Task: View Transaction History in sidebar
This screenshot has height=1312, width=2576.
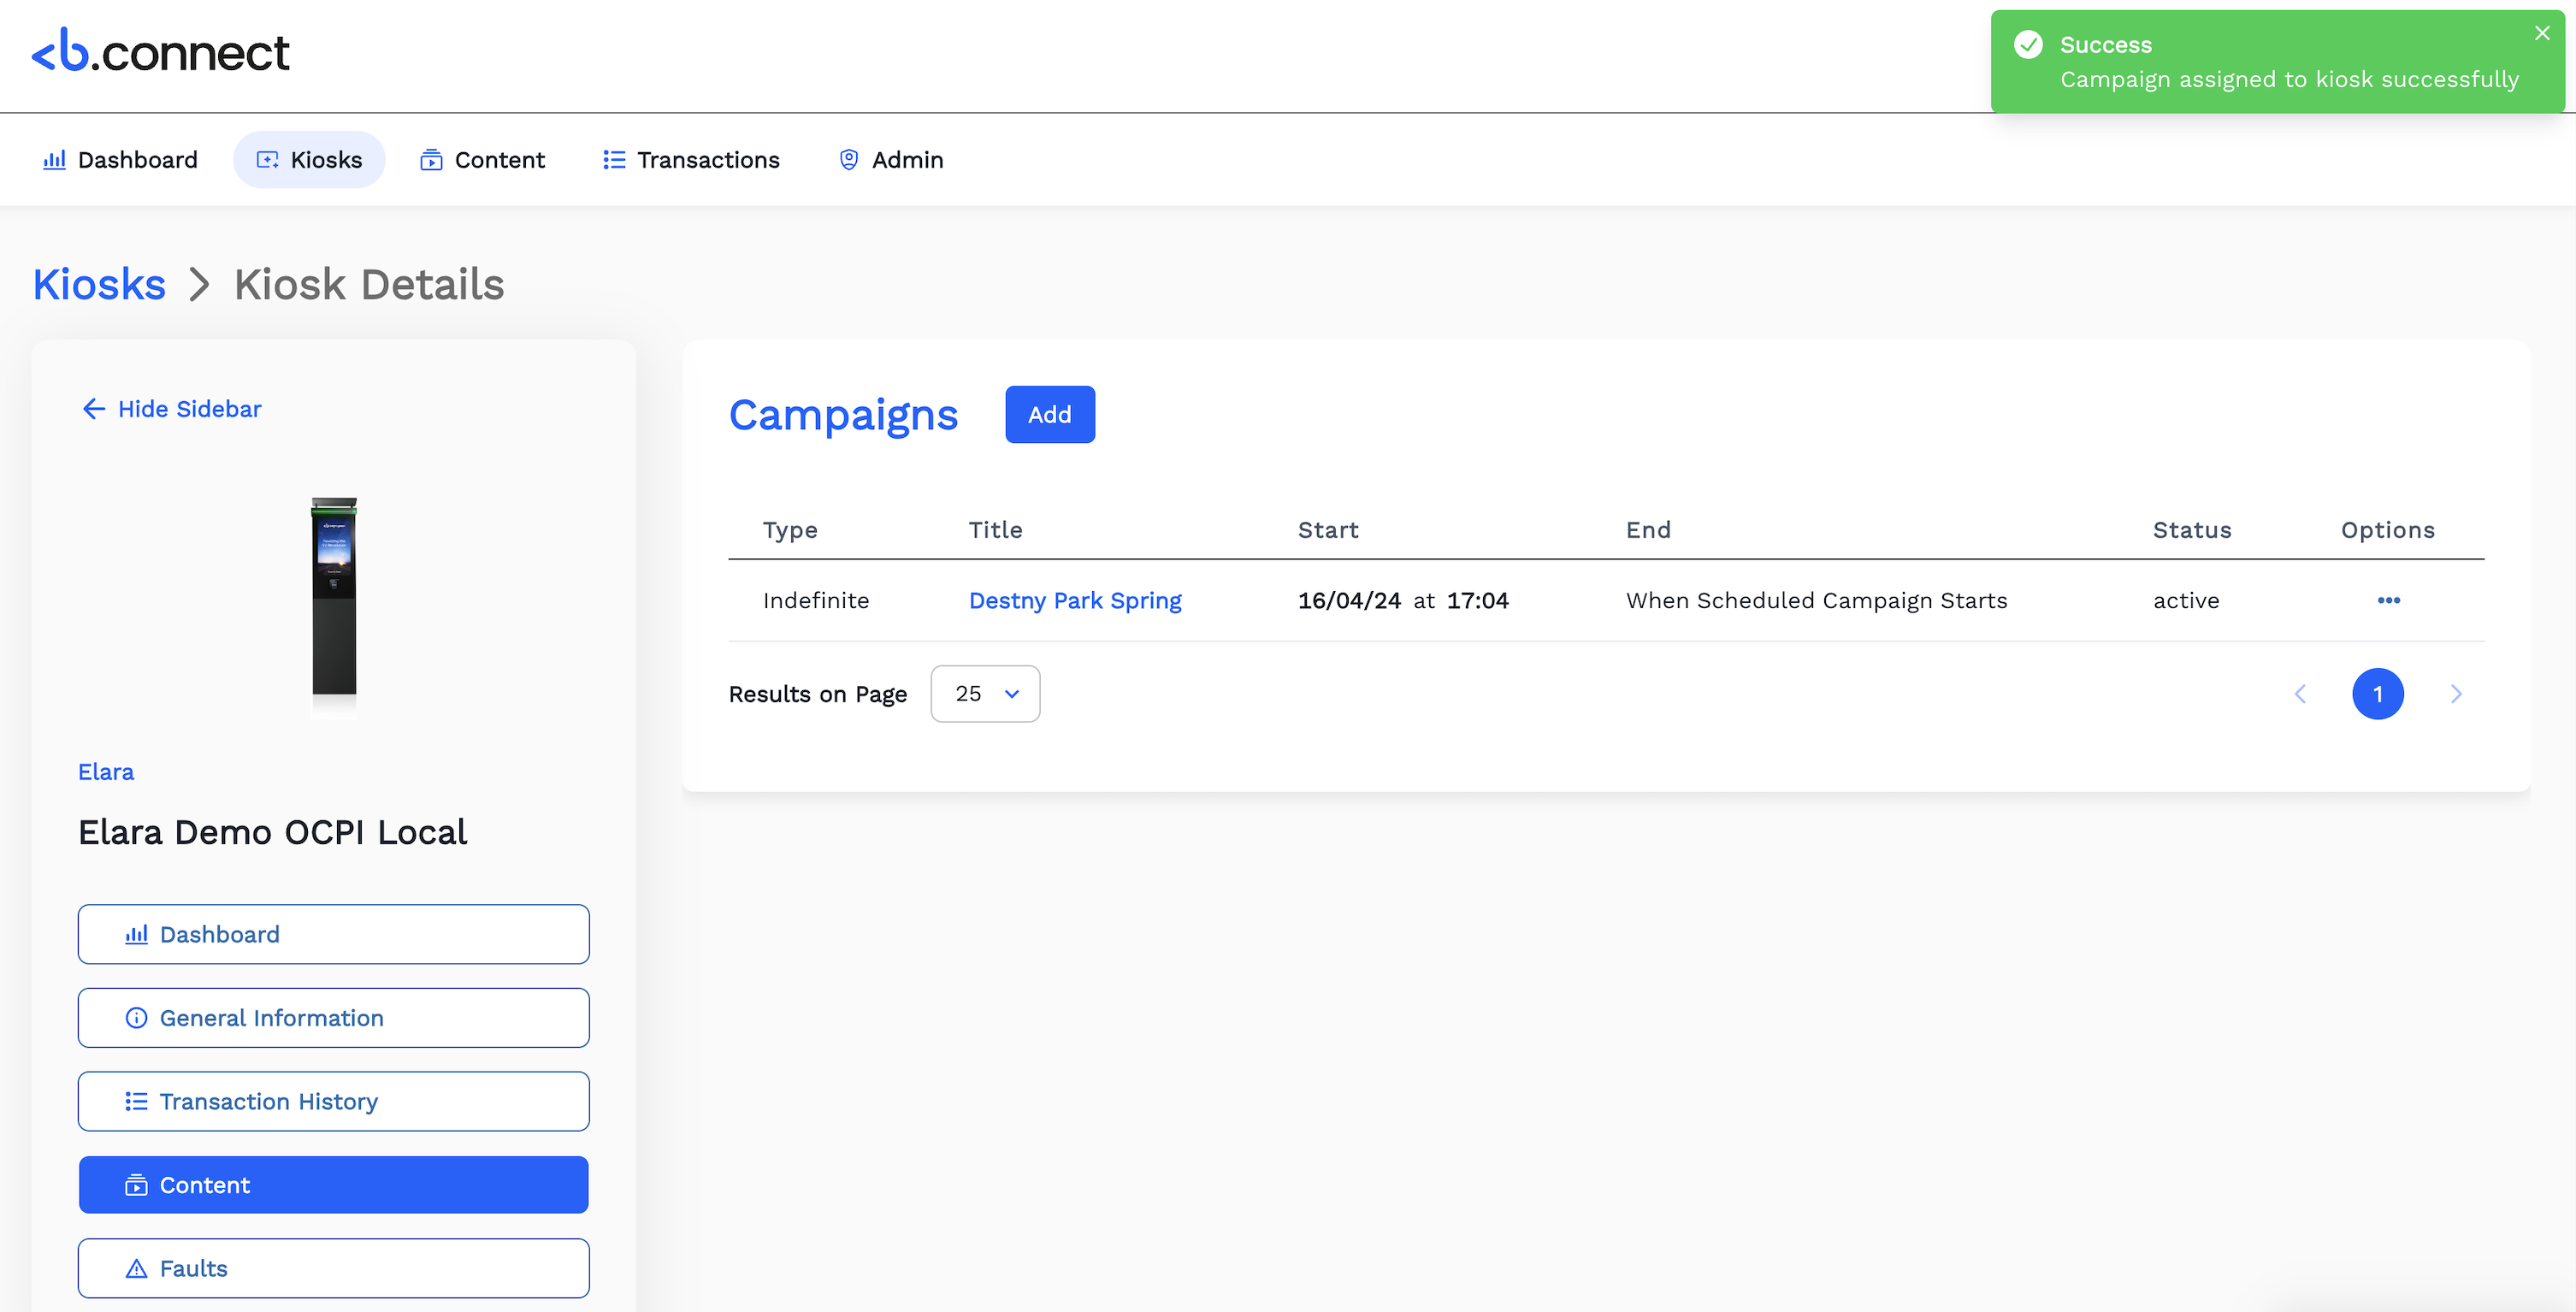Action: pyautogui.click(x=333, y=1101)
